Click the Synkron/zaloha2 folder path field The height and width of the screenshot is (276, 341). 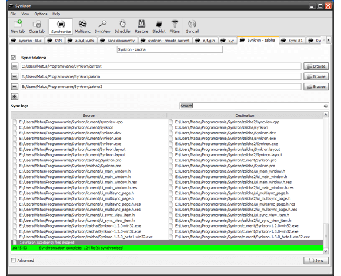tap(161, 87)
